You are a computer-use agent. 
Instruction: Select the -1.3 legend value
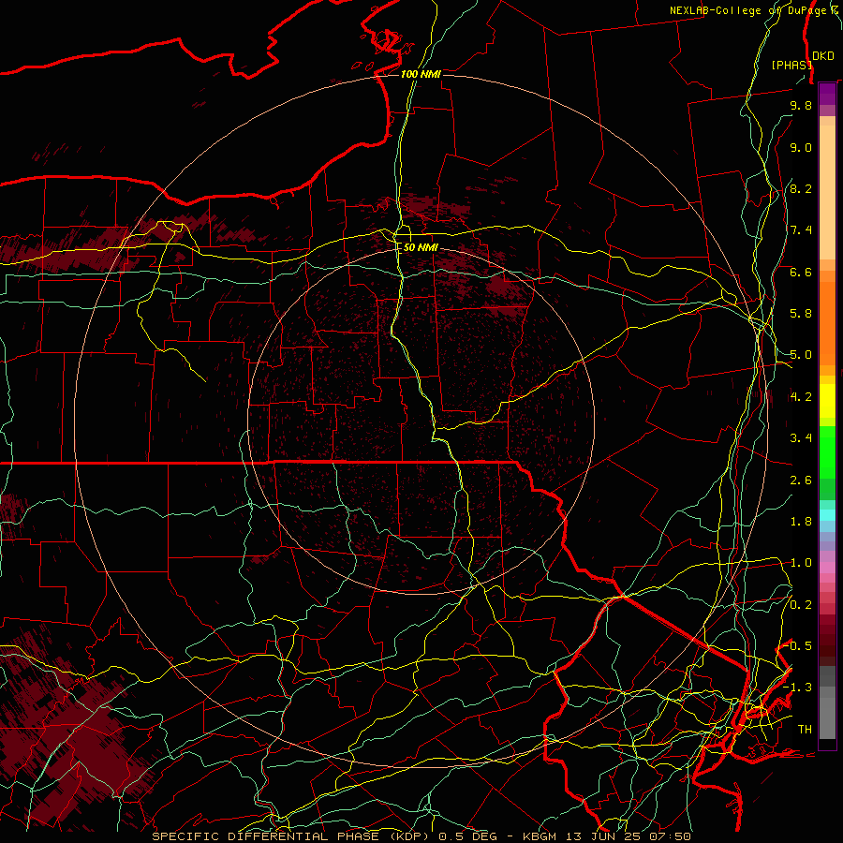798,688
